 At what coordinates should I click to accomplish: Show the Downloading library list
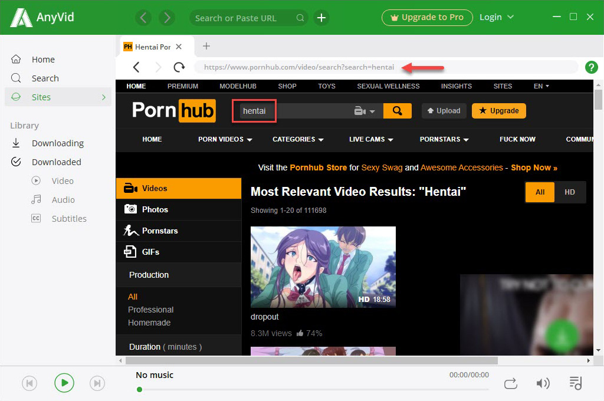[58, 143]
